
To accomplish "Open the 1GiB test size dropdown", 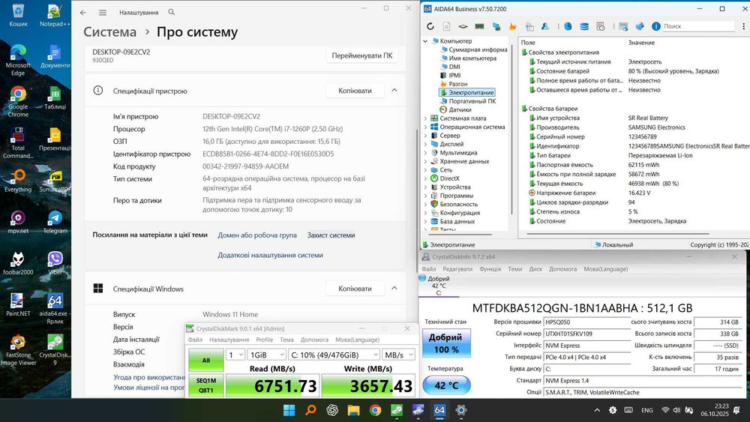I will pyautogui.click(x=266, y=355).
